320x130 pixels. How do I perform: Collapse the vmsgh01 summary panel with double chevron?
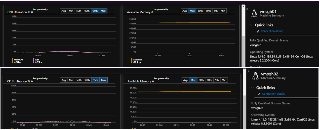(247, 9)
